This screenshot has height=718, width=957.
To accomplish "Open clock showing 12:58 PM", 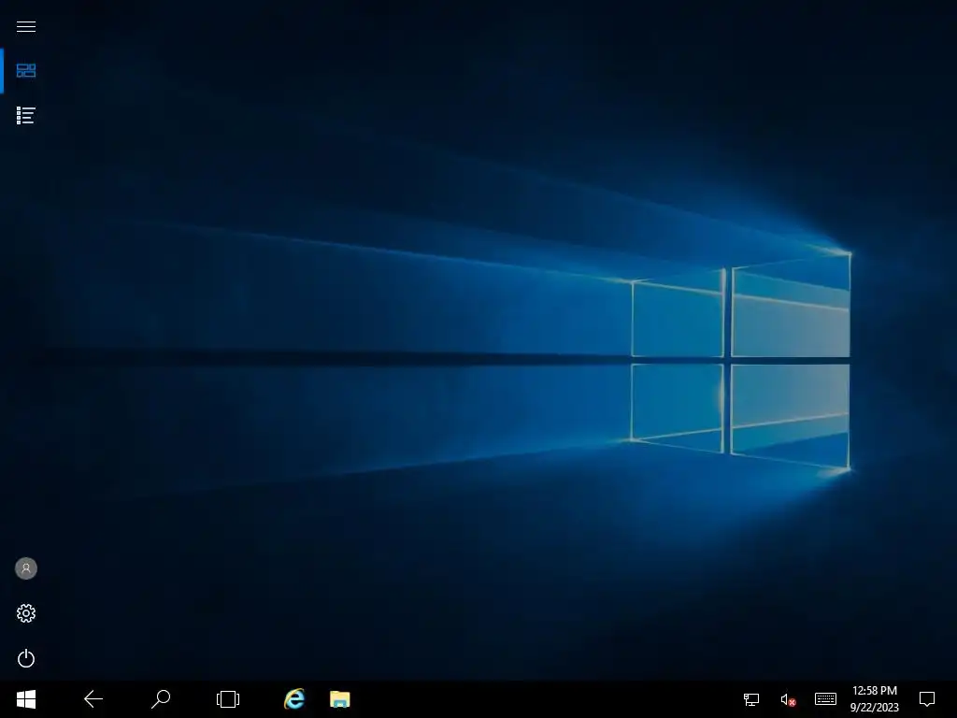I will (x=874, y=699).
